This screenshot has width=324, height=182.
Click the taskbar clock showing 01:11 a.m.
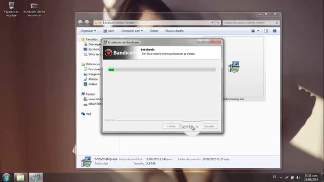pyautogui.click(x=311, y=177)
